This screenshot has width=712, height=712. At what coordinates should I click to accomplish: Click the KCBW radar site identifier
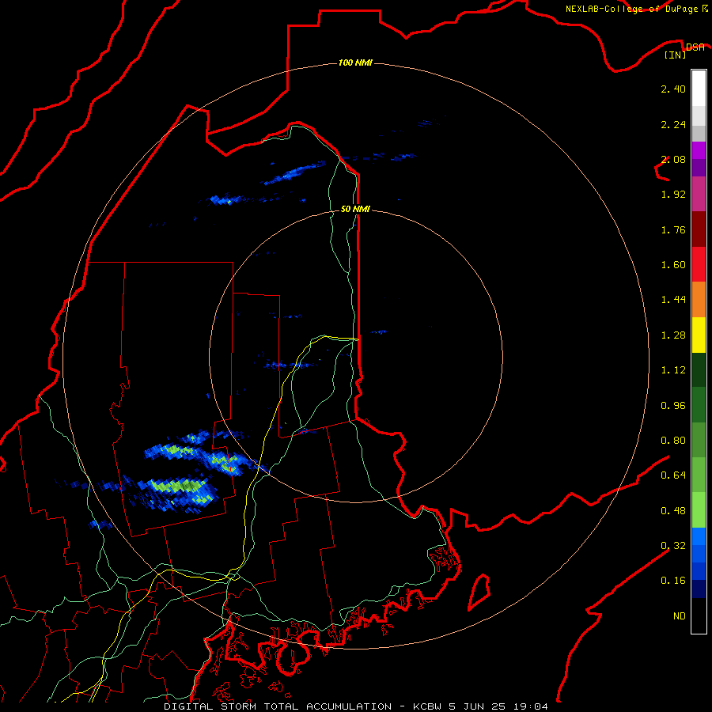click(428, 706)
